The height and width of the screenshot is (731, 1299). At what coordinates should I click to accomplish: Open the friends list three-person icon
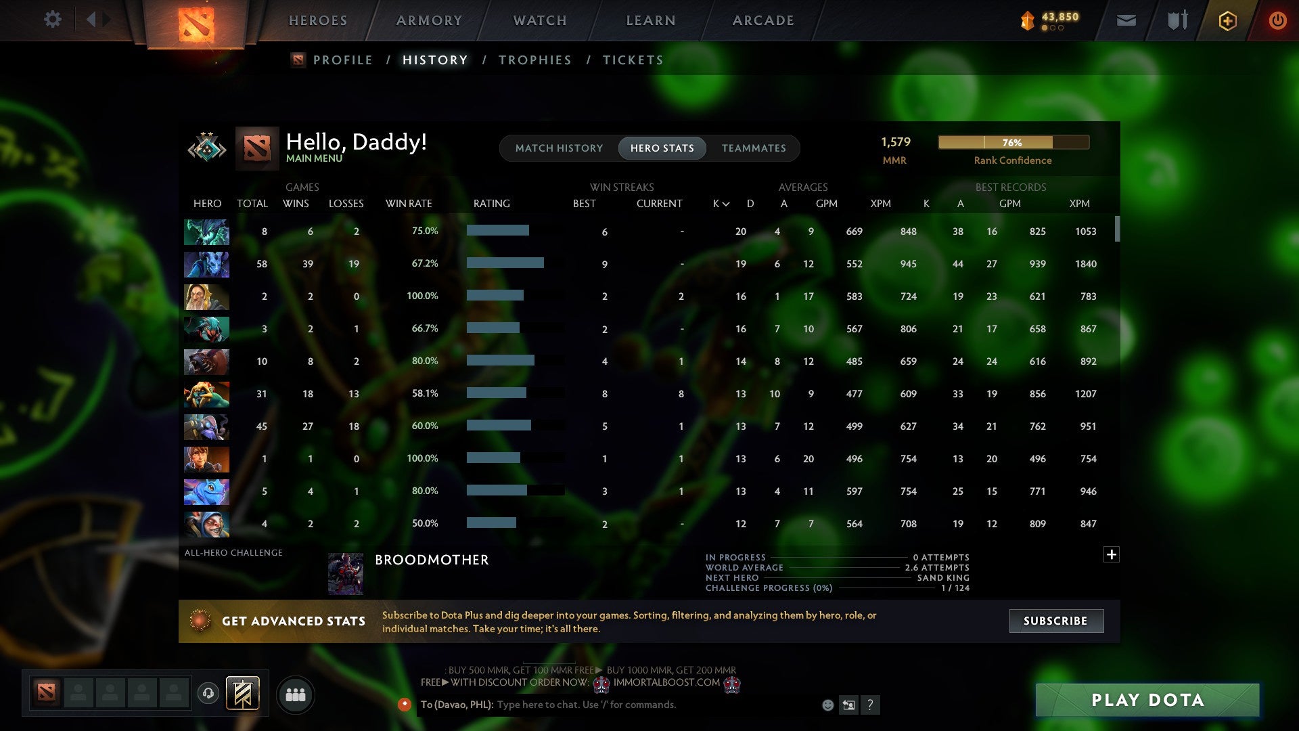[x=296, y=694]
